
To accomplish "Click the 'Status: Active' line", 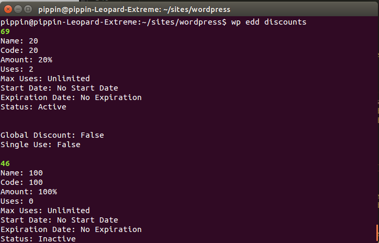I will point(34,107).
